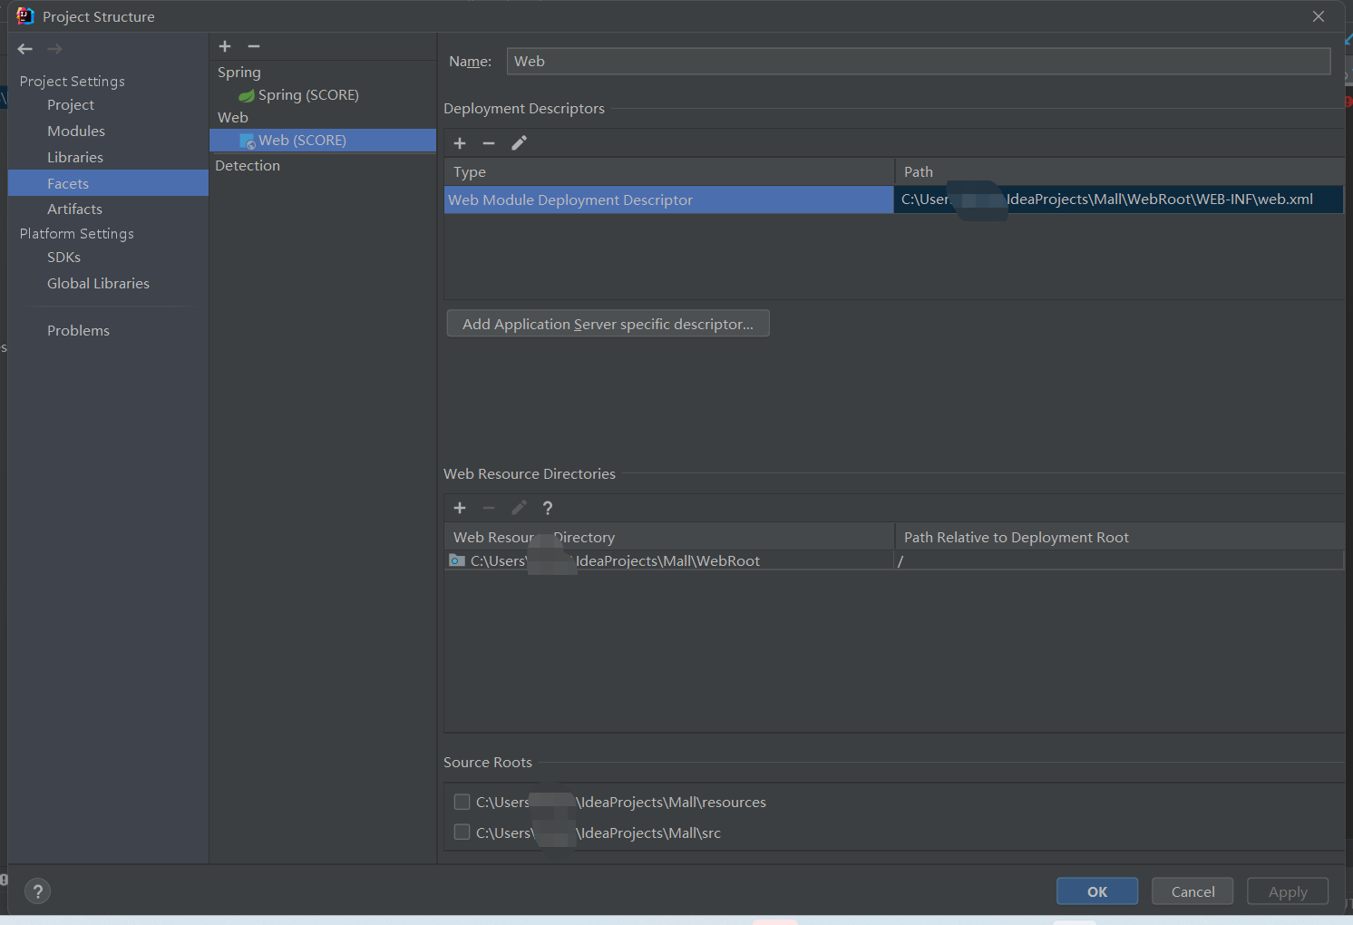
Task: Click the help button at bottom left
Action: pos(38,891)
